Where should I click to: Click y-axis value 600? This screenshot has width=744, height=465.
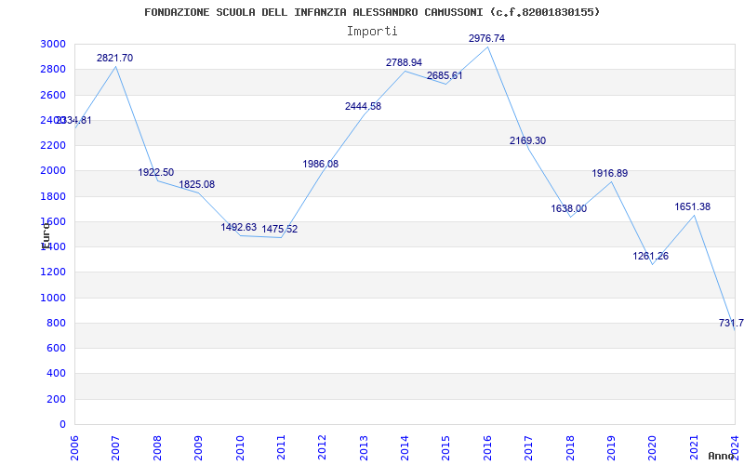pos(56,348)
